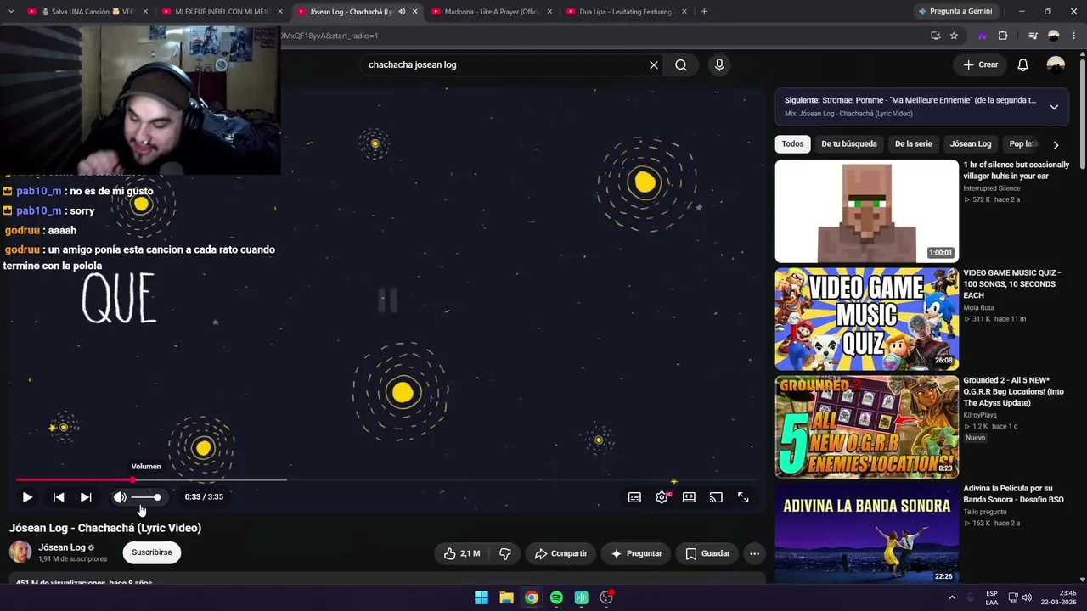Switch to theater mode view
This screenshot has width=1087, height=611.
[689, 497]
